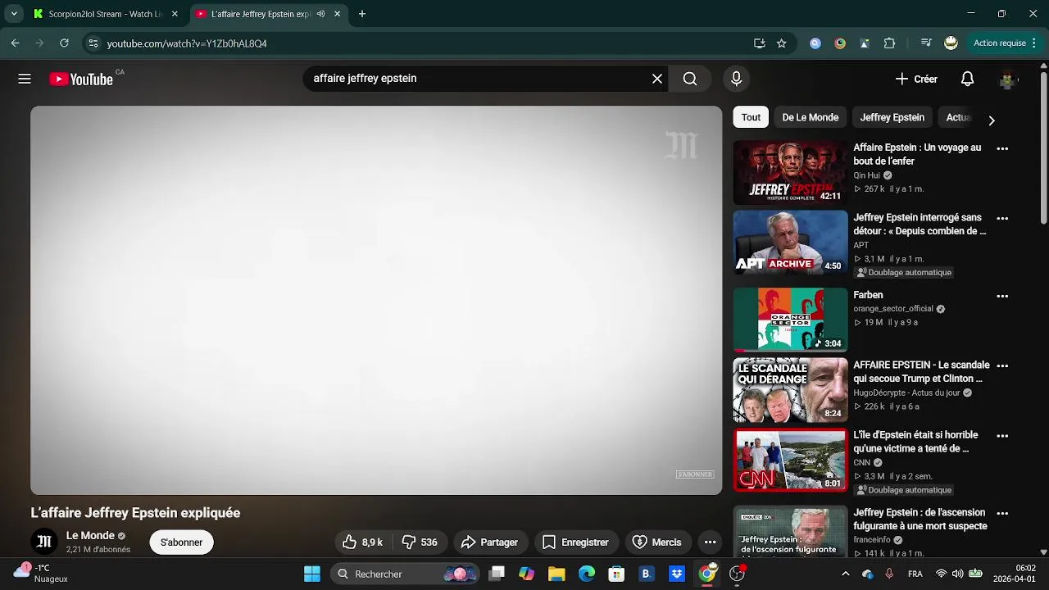This screenshot has height=590, width=1049.
Task: Open the Créer menu
Action: tap(916, 79)
